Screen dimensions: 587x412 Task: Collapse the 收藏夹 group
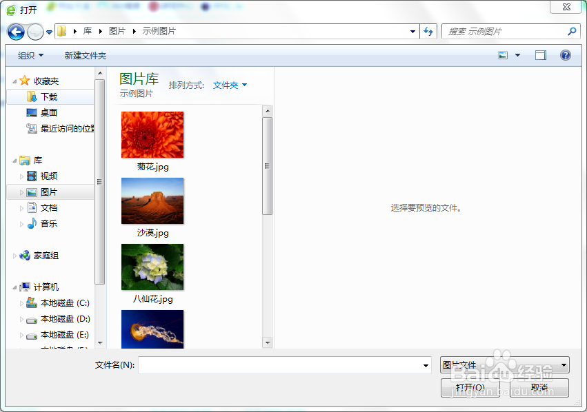pos(14,81)
